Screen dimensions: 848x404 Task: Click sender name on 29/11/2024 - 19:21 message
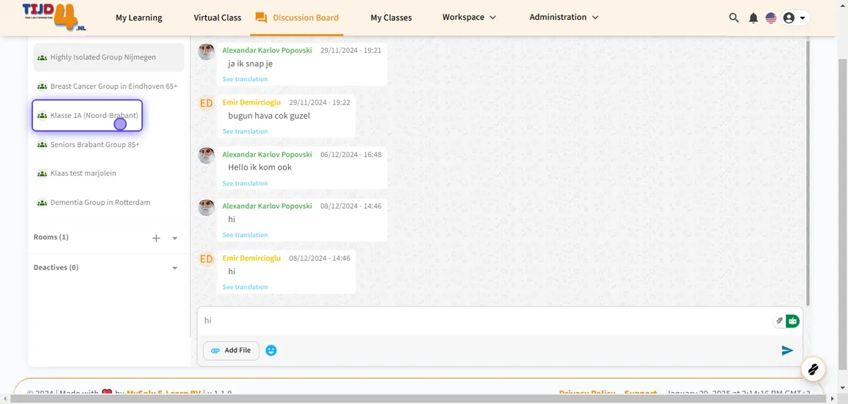pyautogui.click(x=267, y=51)
